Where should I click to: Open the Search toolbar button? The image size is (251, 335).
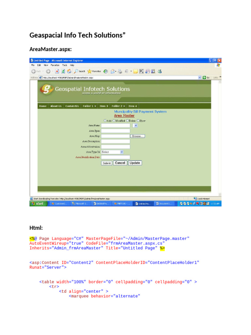tap(79, 71)
